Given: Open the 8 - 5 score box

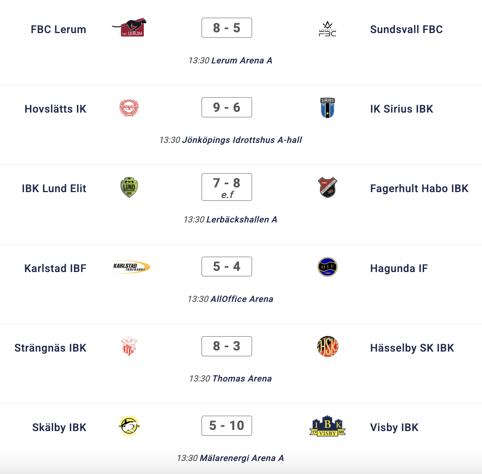Looking at the screenshot, I should [227, 28].
